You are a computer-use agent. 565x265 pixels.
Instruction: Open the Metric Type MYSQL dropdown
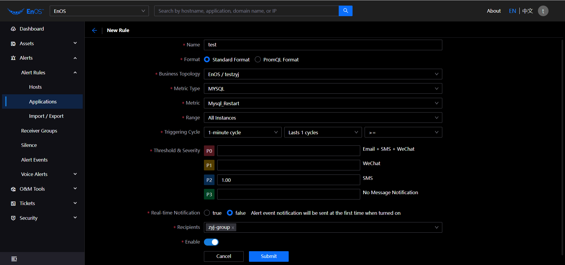point(323,88)
